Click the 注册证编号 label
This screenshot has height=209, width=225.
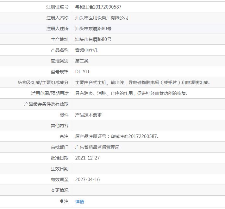(x=57, y=7)
